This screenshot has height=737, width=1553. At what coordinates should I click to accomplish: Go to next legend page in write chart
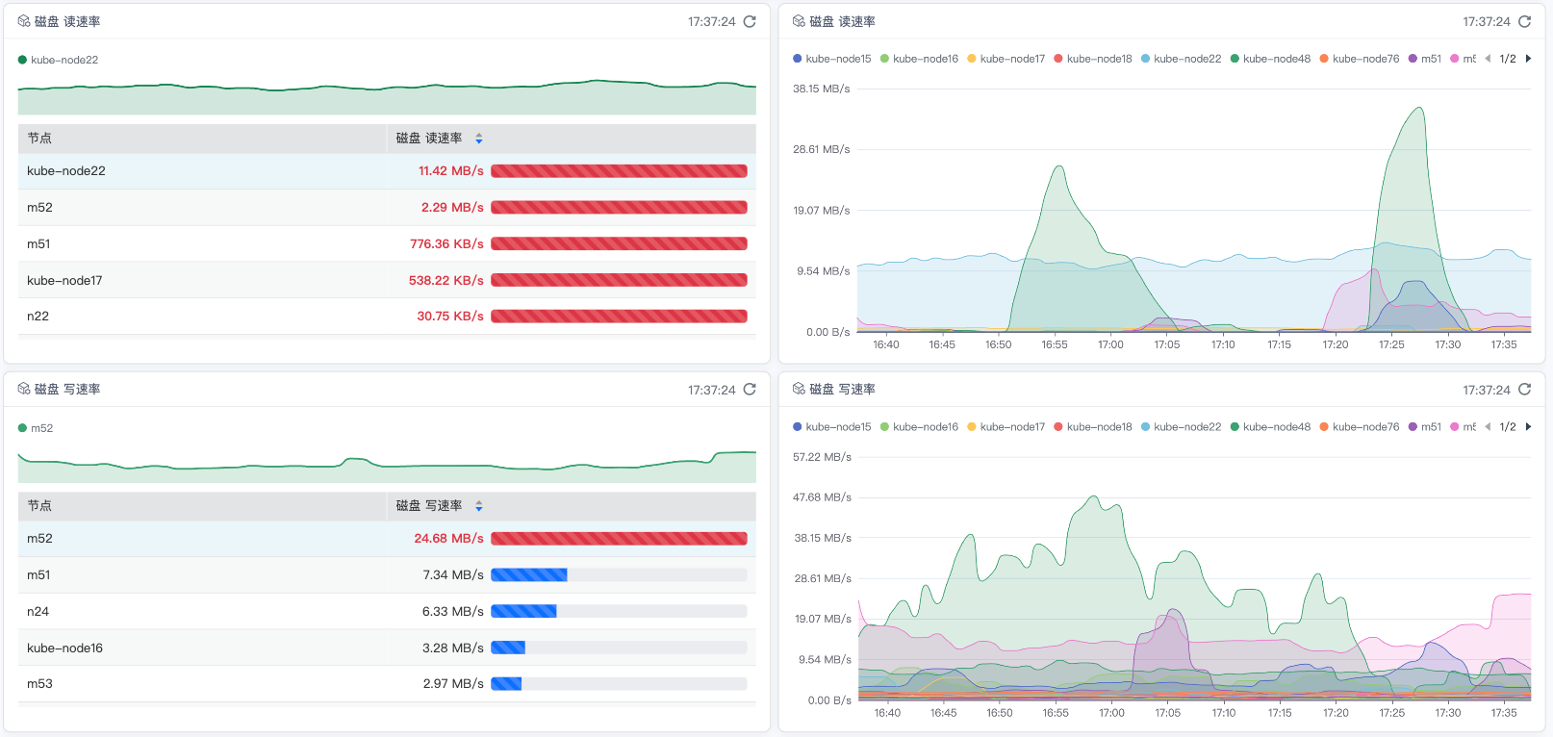tap(1528, 427)
